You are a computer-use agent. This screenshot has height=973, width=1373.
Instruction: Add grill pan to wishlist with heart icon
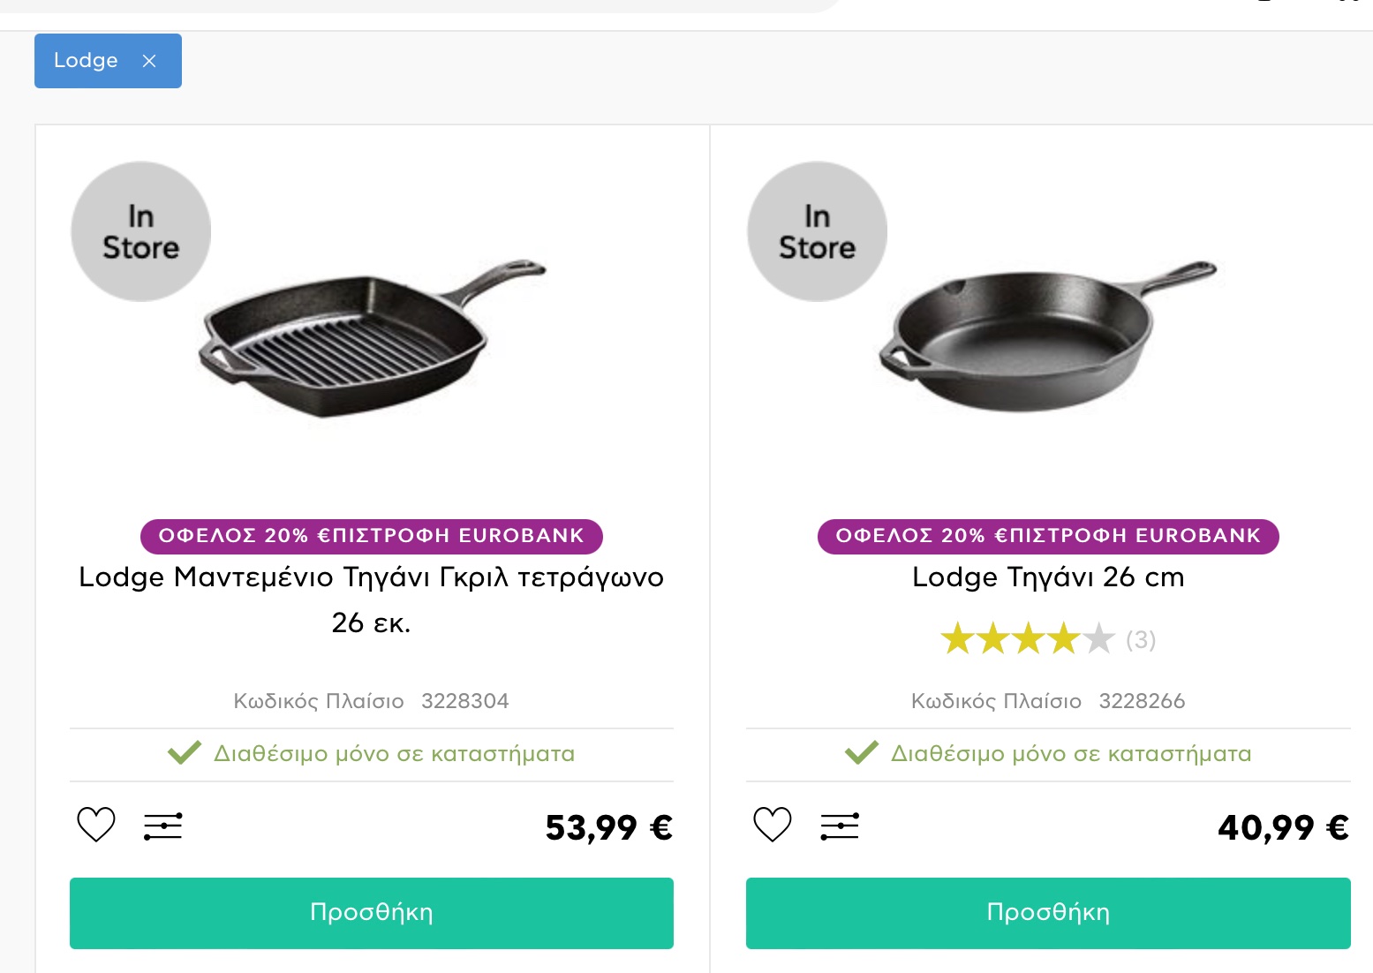[95, 826]
